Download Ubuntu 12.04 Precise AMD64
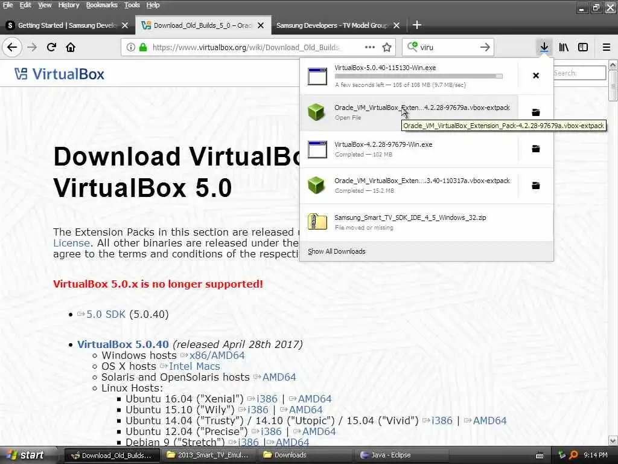This screenshot has height=464, width=618. [x=319, y=431]
